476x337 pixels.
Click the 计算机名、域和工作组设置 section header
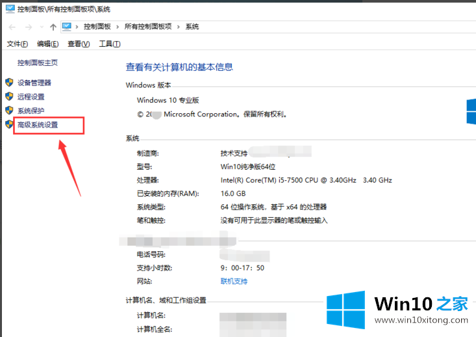pos(166,301)
